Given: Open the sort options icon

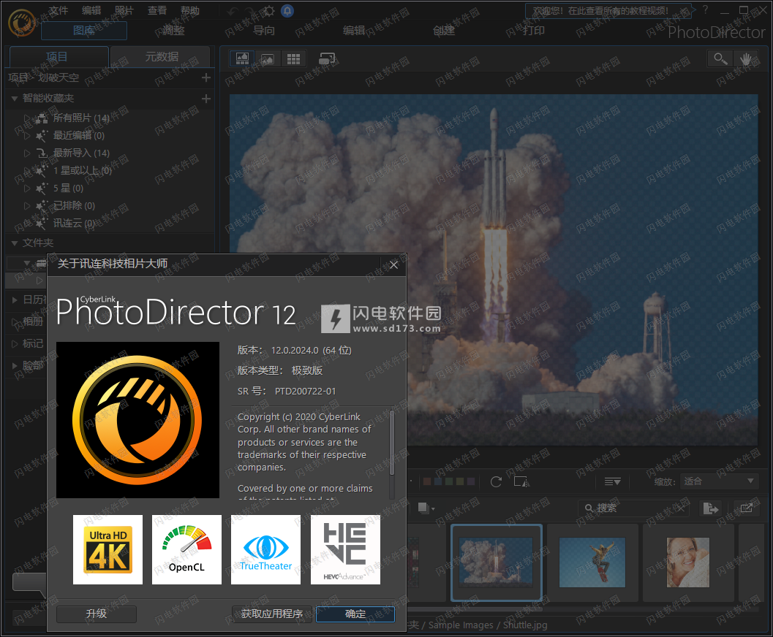Looking at the screenshot, I should click(x=612, y=481).
